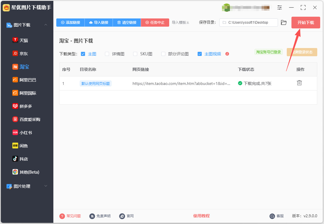Open 其他(Beta) download section
Viewport: 324px width, 224px height.
coord(26,172)
